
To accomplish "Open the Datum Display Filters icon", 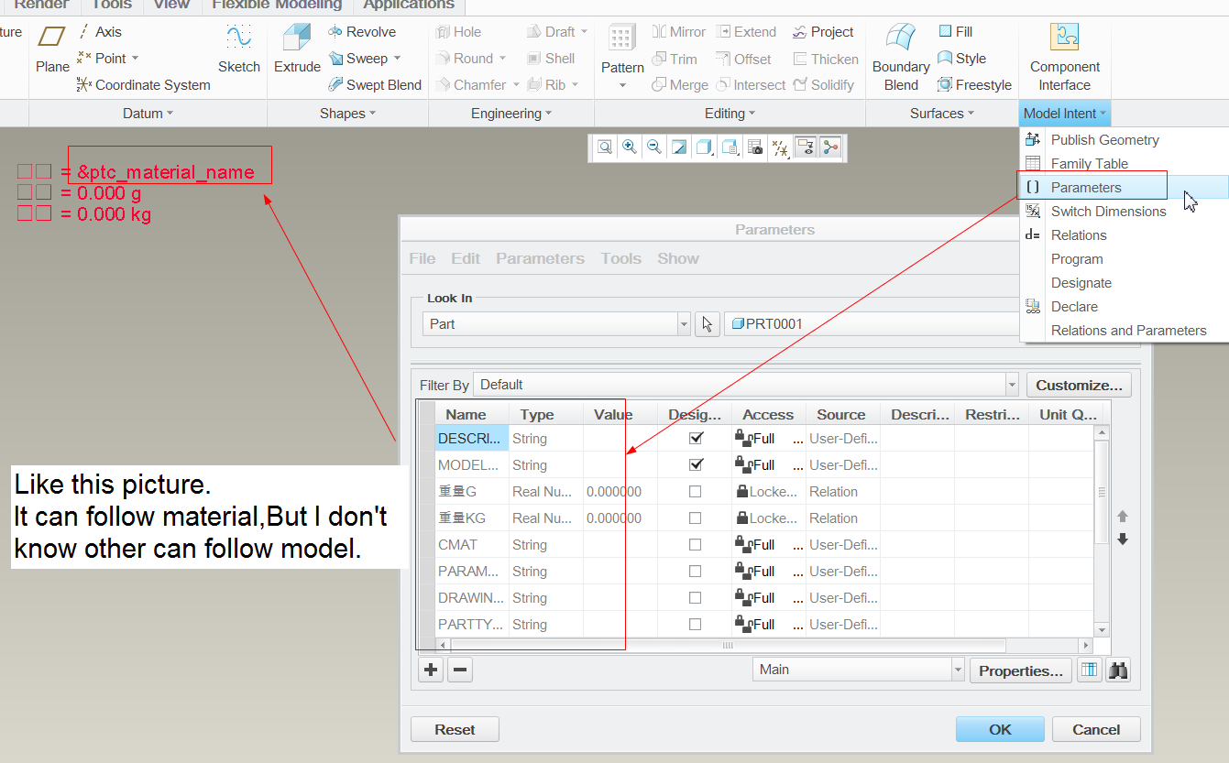I will point(781,147).
